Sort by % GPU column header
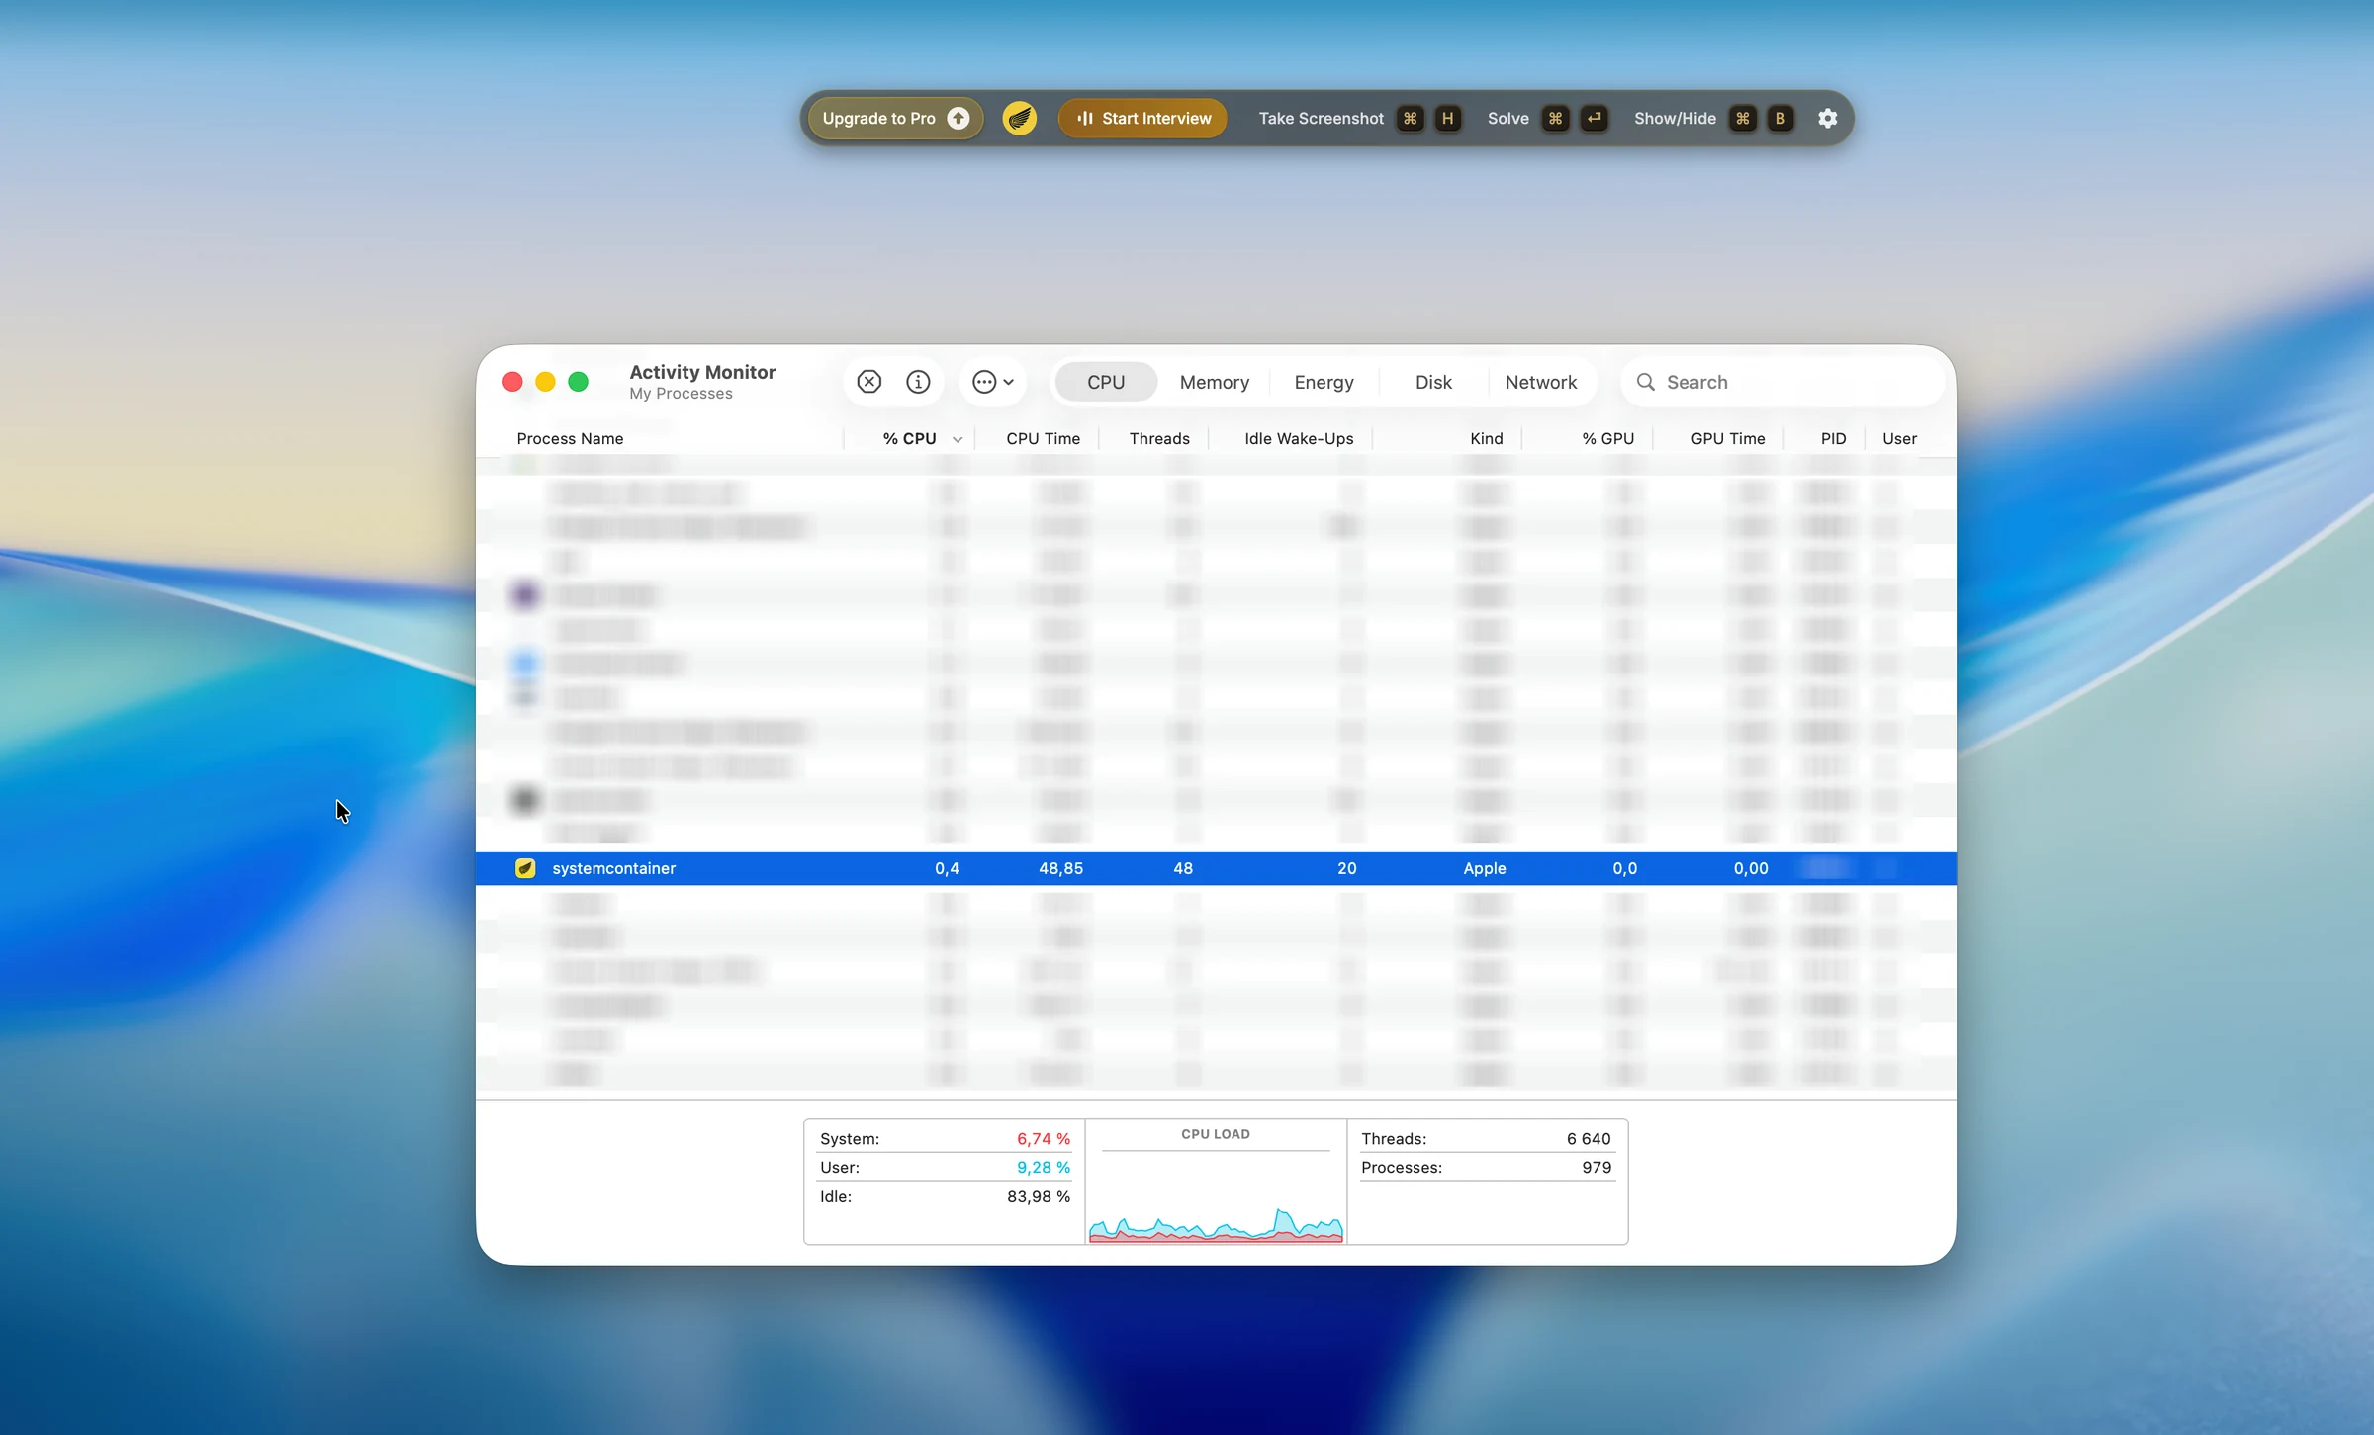This screenshot has width=2374, height=1435. (1607, 438)
